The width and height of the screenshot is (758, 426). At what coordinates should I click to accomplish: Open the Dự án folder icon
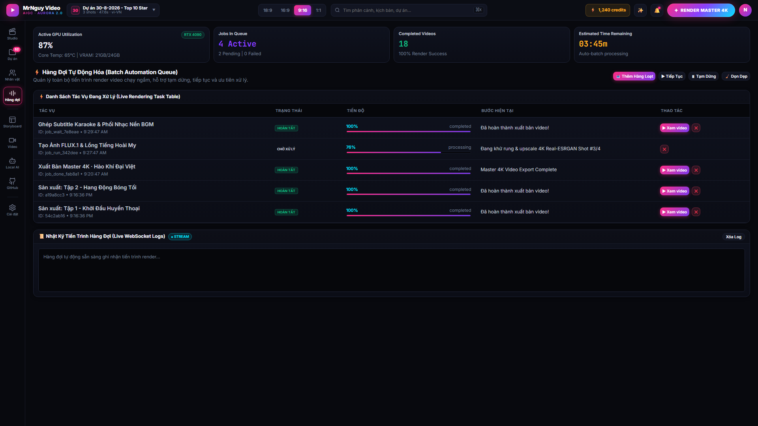point(12,54)
